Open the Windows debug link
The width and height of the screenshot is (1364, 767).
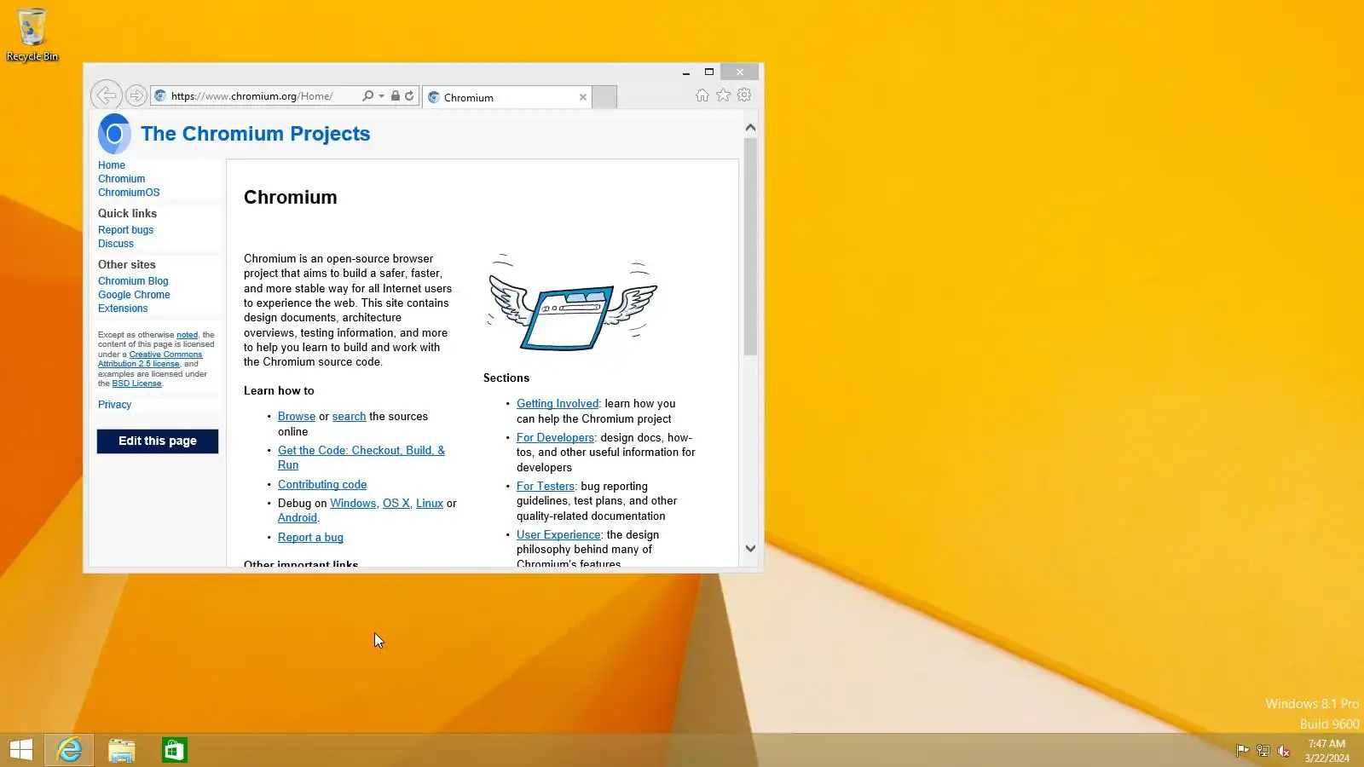click(x=353, y=504)
